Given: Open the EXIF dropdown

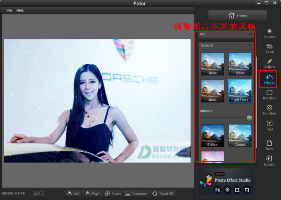Looking at the screenshot, I should pos(39,193).
